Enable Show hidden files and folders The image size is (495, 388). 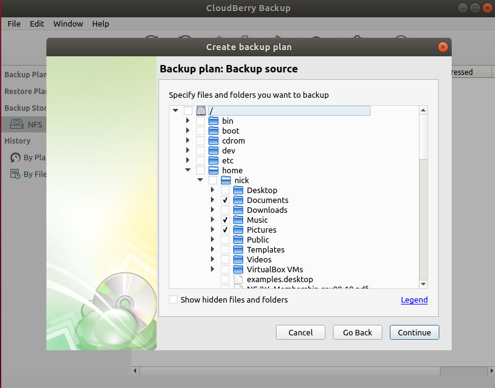point(173,300)
